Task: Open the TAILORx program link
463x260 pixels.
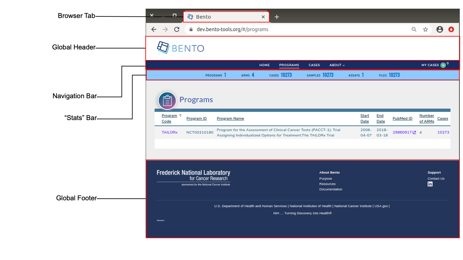Action: 169,132
